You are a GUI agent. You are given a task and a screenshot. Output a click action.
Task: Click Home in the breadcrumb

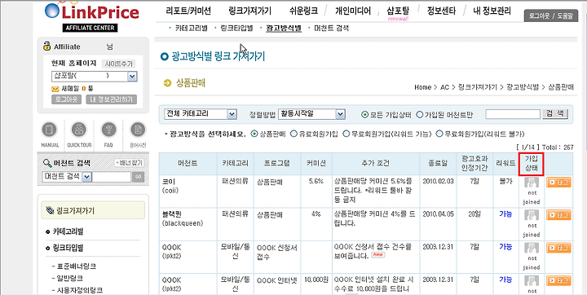coord(422,87)
